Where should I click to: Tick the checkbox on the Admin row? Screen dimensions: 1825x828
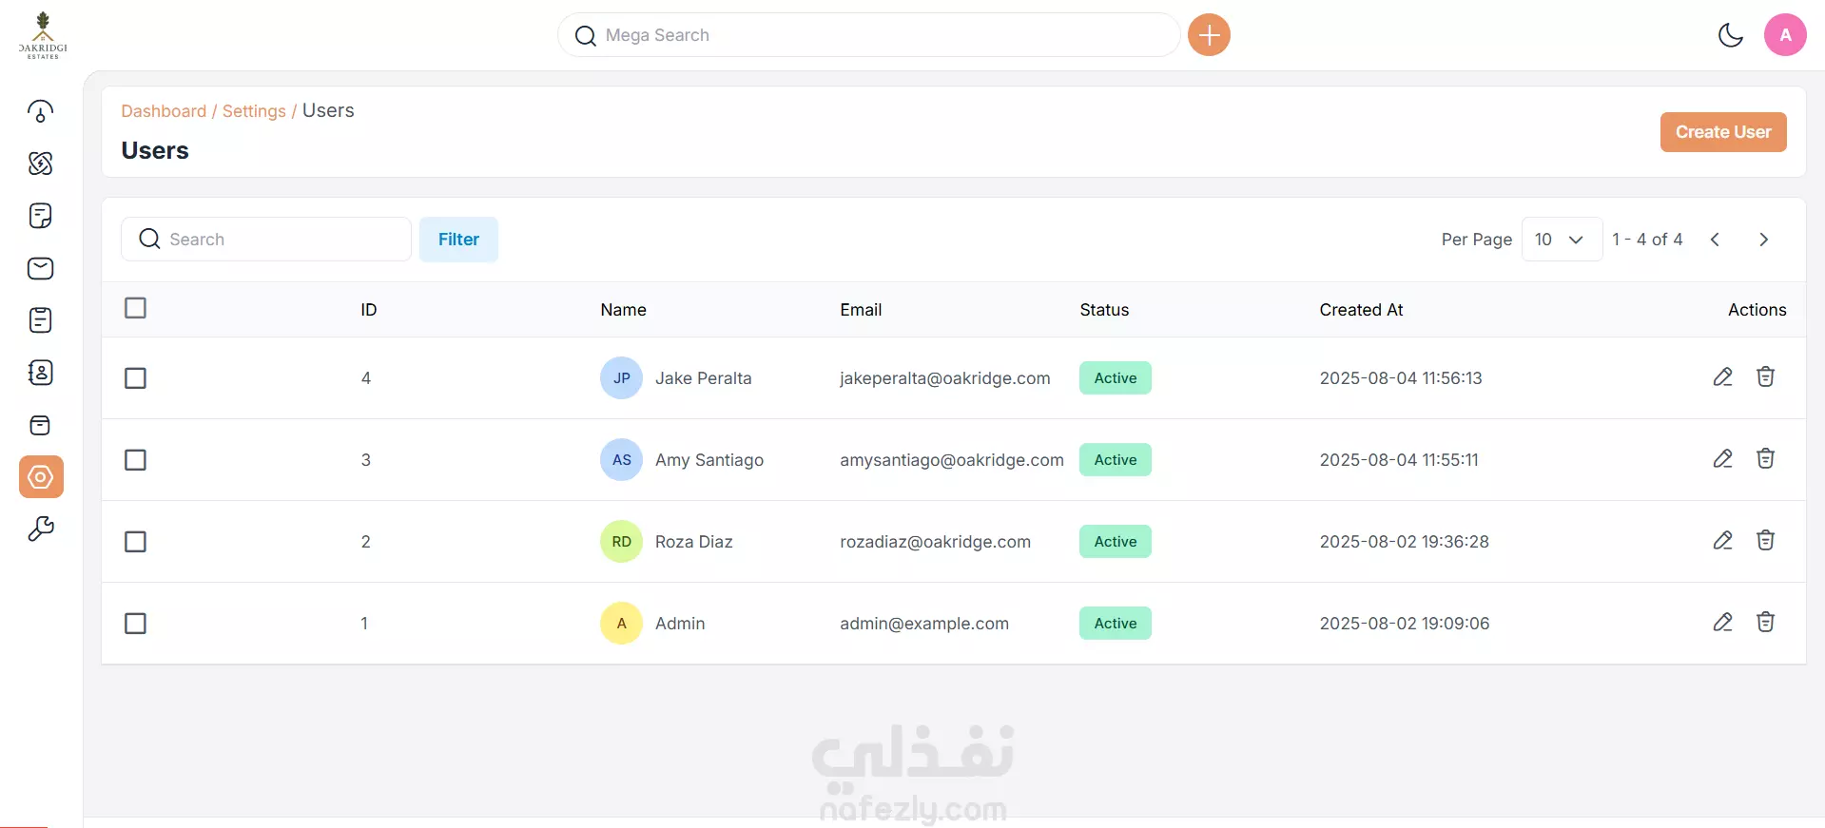click(136, 624)
